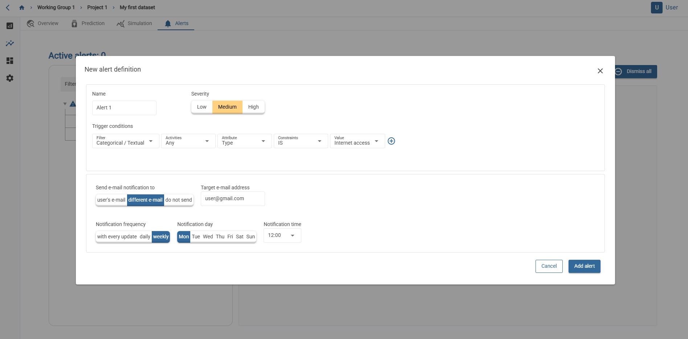
Task: Choose 'do not send' notification option
Action: [179, 200]
